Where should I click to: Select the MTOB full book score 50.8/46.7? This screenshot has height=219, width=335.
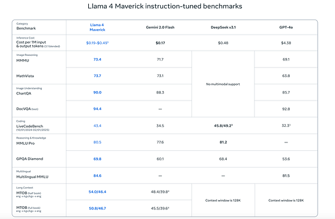(x=97, y=208)
